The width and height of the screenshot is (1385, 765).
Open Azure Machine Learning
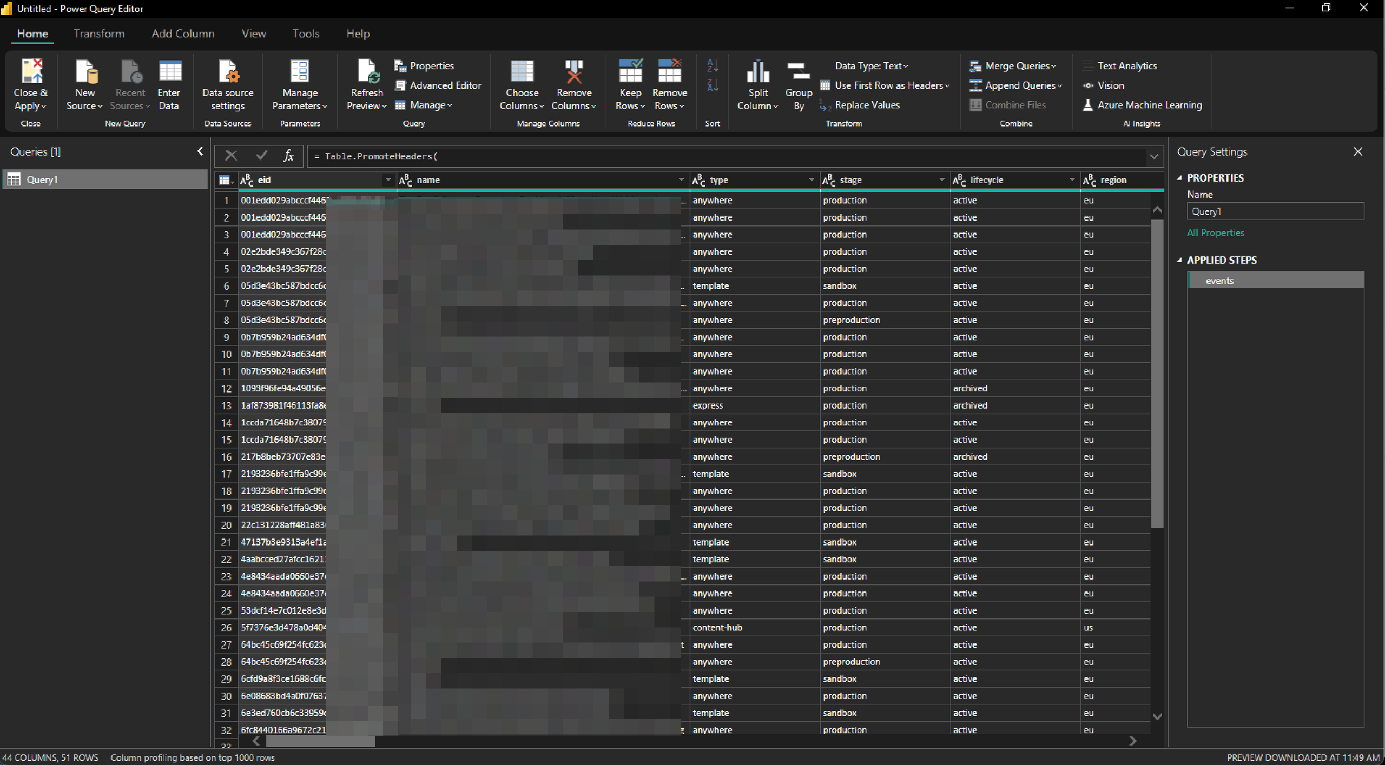pos(1142,105)
